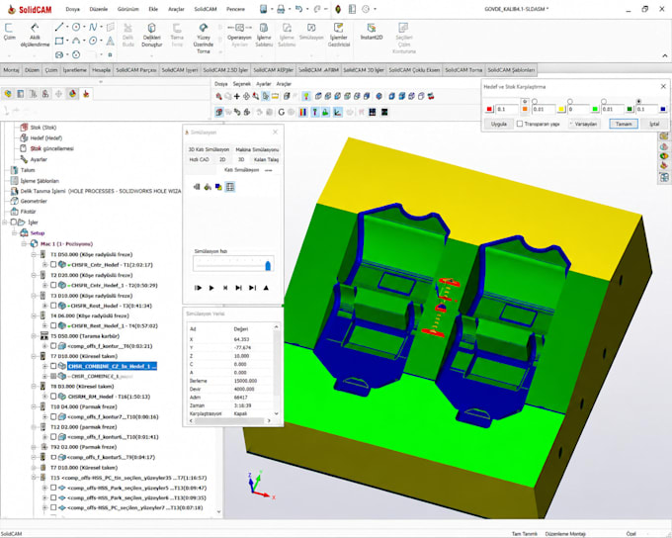Open the Varsayılan dropdown in compare dialog
This screenshot has width=672, height=538.
coord(584,124)
